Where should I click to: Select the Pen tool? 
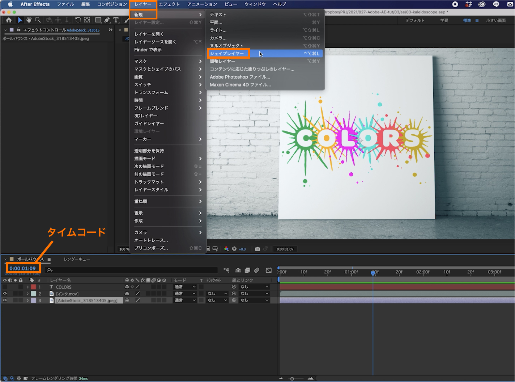point(107,20)
